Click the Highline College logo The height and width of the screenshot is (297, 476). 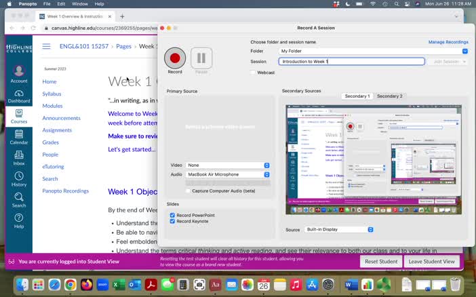[19, 48]
